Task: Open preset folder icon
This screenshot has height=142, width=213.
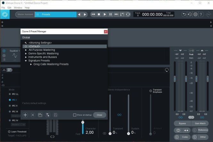Action: click(x=40, y=115)
